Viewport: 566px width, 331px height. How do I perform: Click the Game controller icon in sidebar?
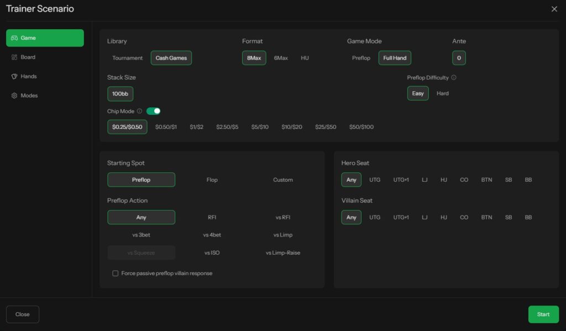[x=14, y=38]
